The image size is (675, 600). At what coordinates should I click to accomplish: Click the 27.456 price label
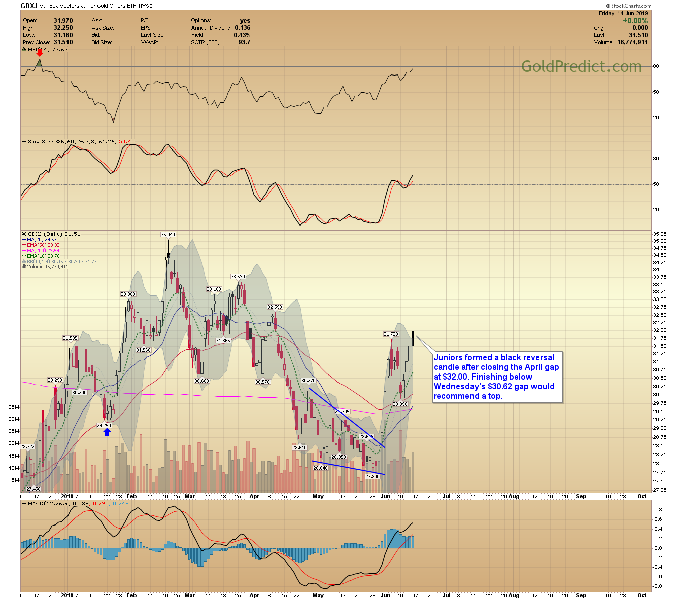[33, 489]
